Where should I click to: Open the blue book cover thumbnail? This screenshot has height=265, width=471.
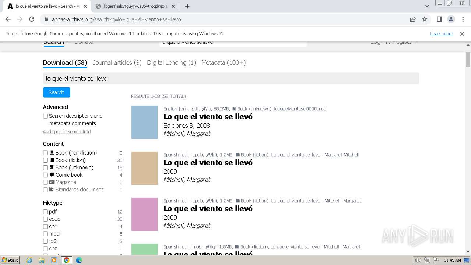(x=144, y=122)
